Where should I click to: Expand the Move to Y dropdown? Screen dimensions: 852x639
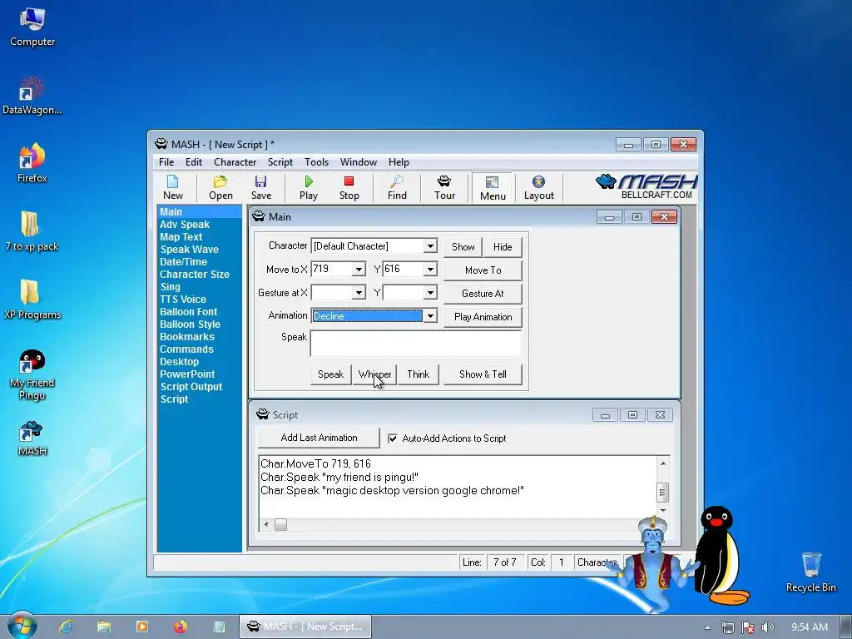pos(430,270)
